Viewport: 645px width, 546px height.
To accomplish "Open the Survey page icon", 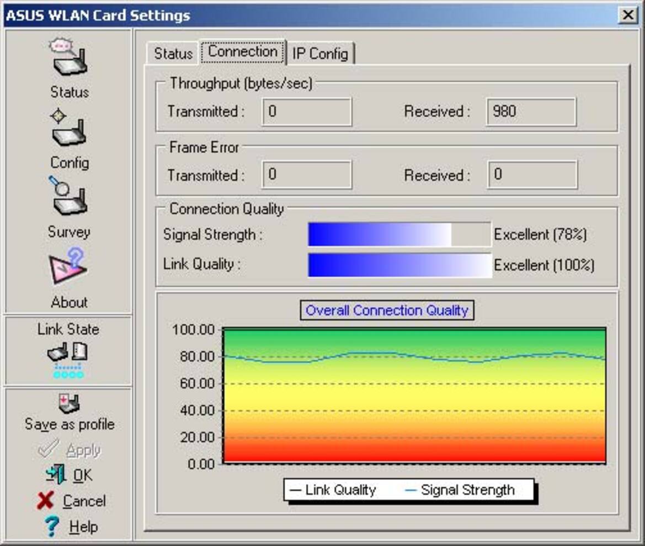I will (69, 196).
